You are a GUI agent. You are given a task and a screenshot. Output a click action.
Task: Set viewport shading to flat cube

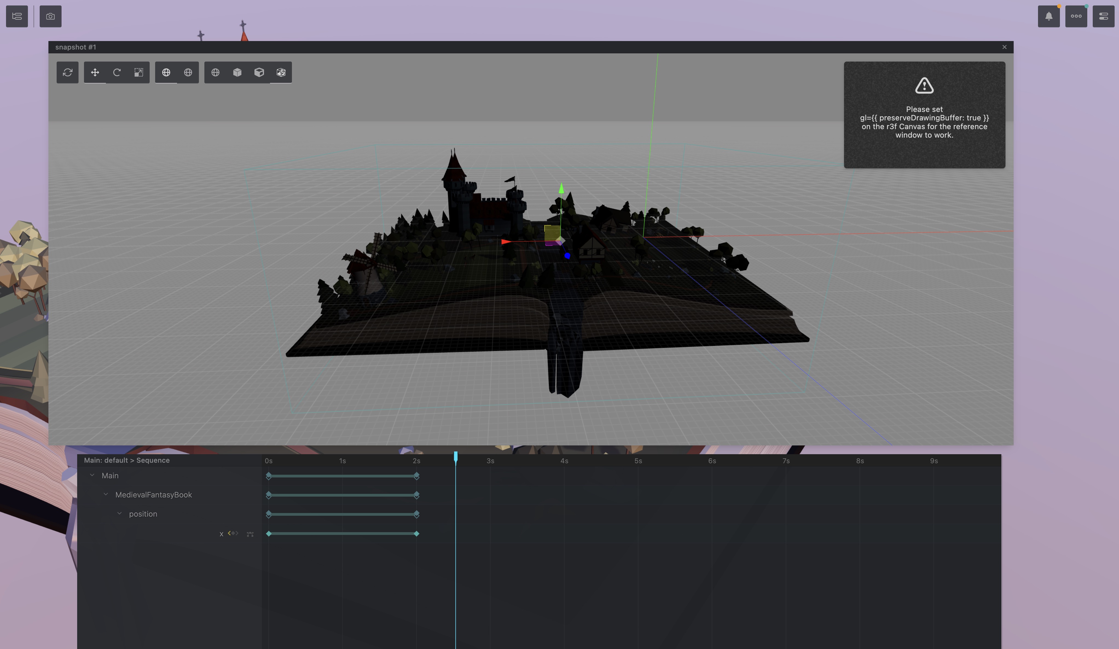click(237, 73)
